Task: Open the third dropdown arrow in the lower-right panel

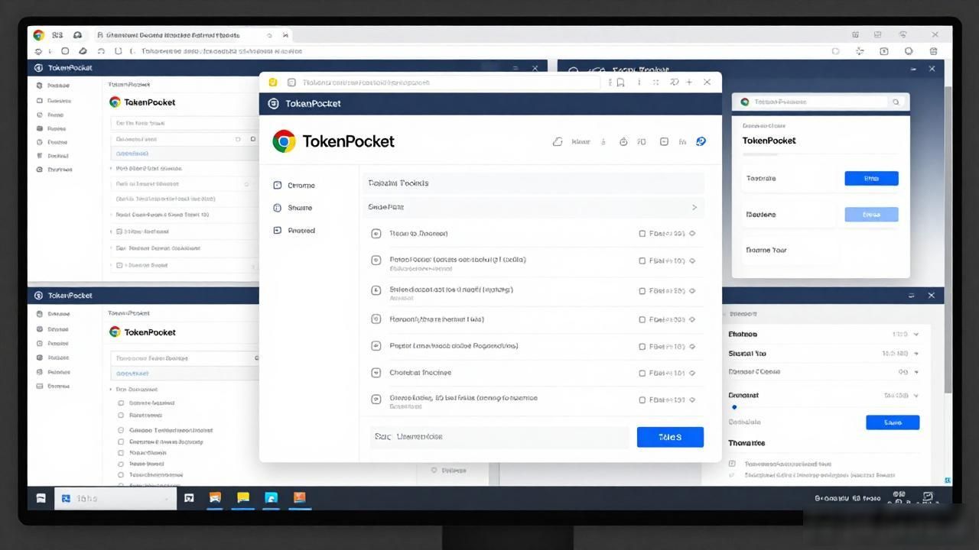Action: tap(916, 372)
